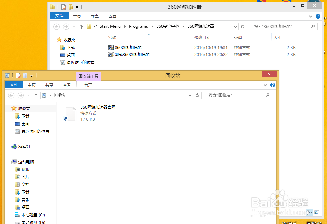This screenshot has width=327, height=224.
Task: Open the address bar dropdown arrow
Action: (190, 95)
